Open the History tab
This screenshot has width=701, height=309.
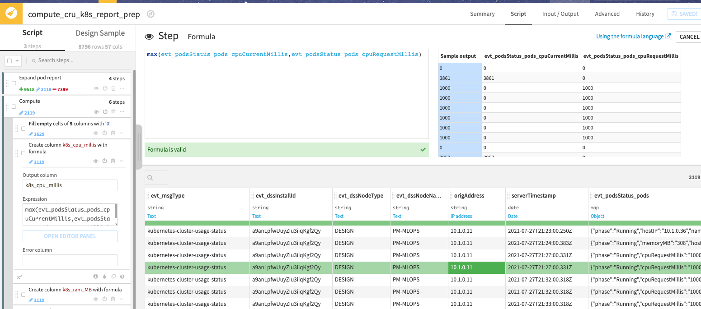click(645, 14)
